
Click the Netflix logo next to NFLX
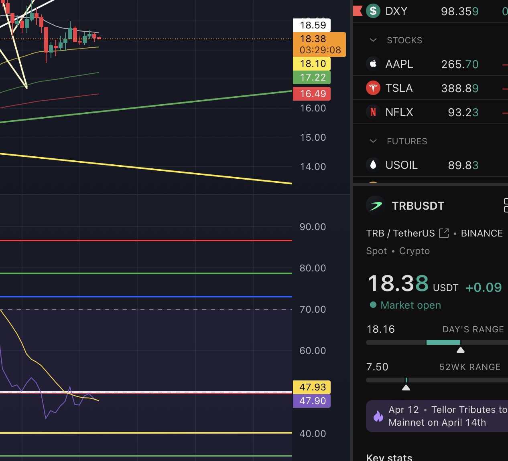[x=373, y=112]
